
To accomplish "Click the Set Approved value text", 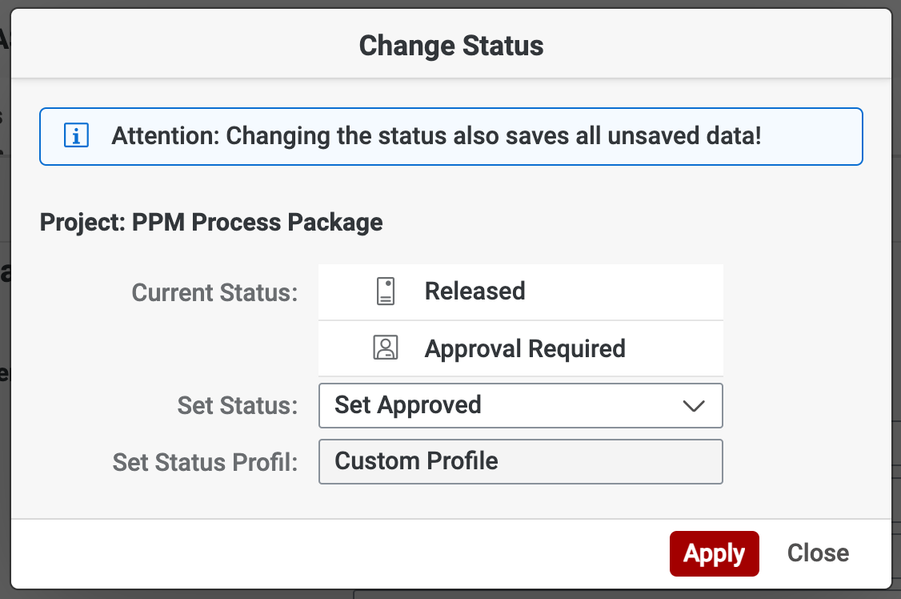I will tap(408, 405).
